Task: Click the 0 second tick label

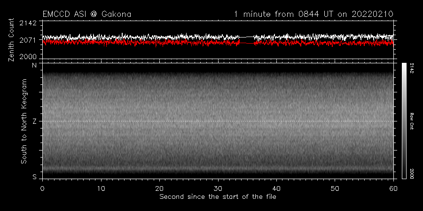Action: [42, 188]
